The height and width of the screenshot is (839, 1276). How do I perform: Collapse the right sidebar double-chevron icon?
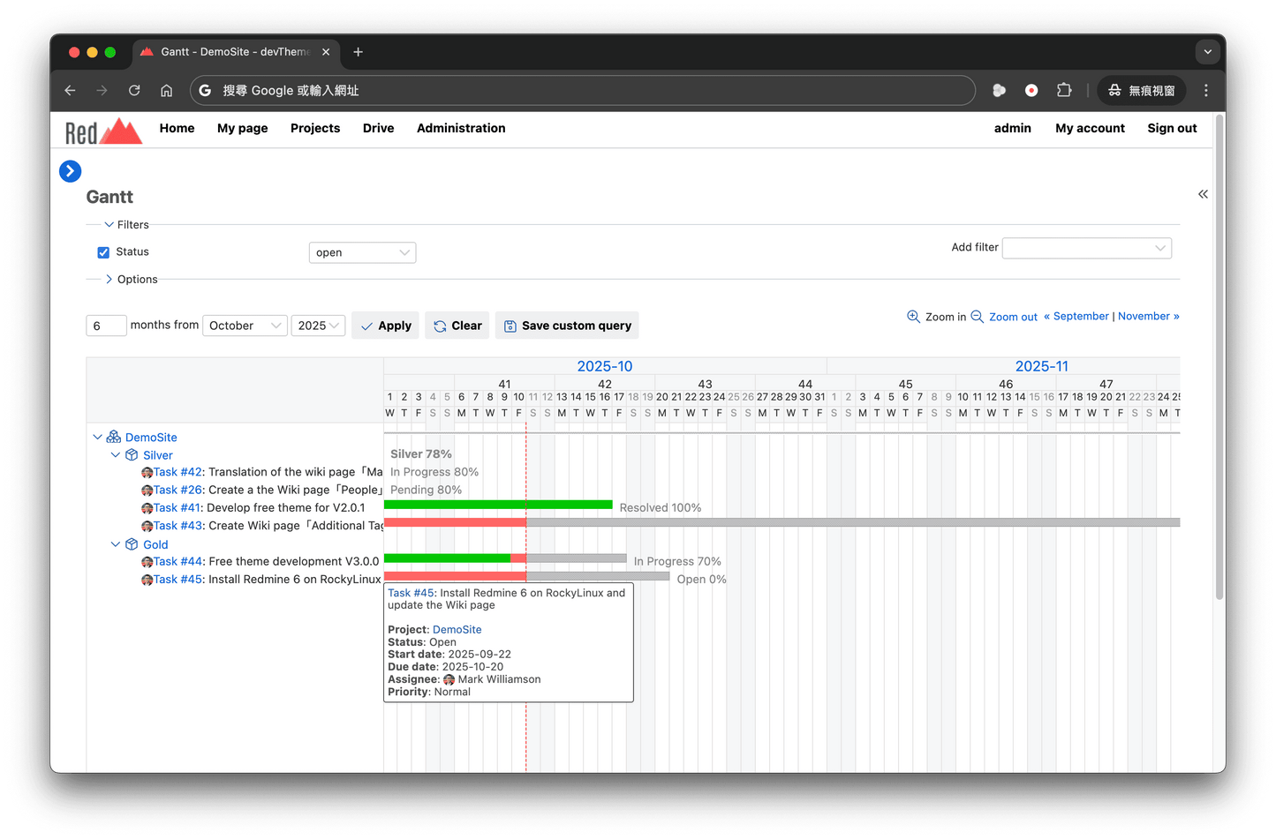1202,194
